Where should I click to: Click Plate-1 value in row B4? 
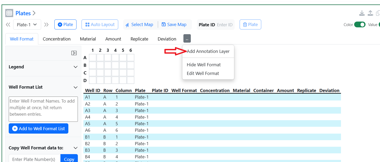pos(142,157)
